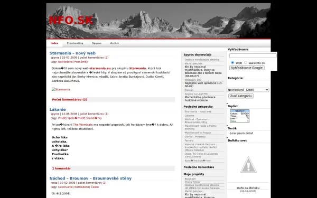Switch to the Index tab

(54, 43)
